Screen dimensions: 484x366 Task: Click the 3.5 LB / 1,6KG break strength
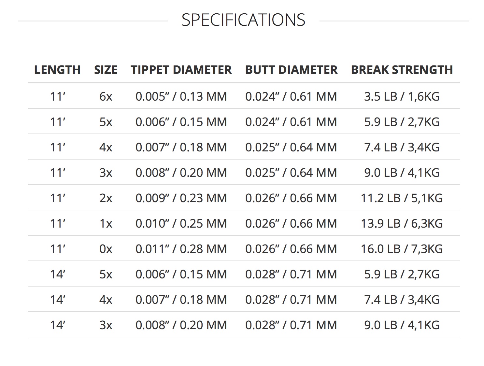(402, 96)
